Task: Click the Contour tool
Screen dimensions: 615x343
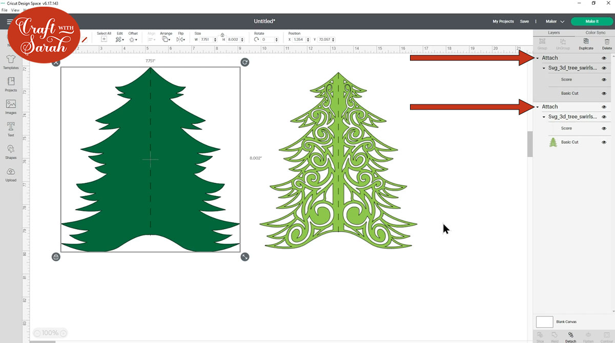Action: tap(606, 337)
